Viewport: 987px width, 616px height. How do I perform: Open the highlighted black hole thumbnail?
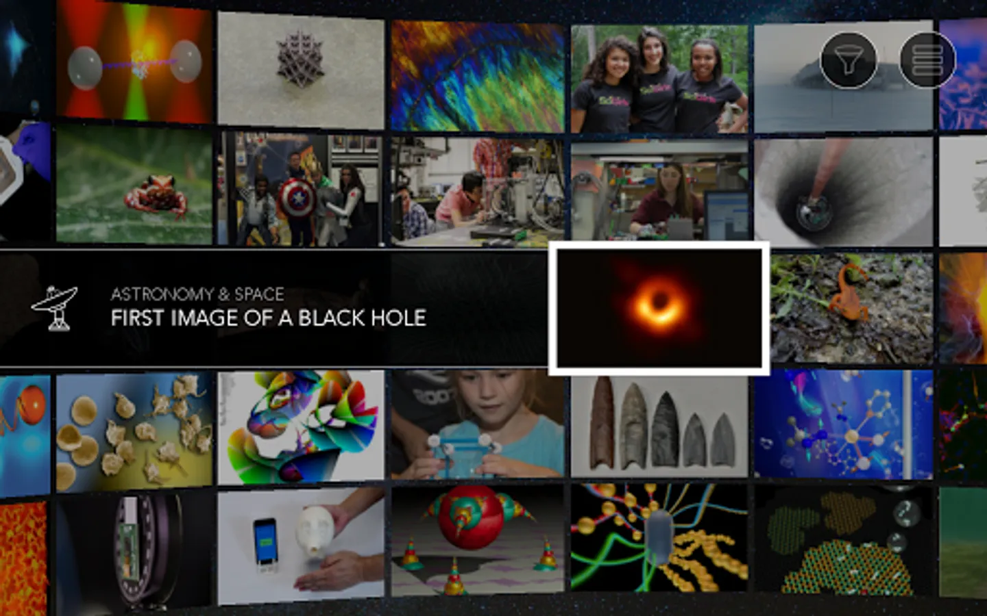(659, 308)
